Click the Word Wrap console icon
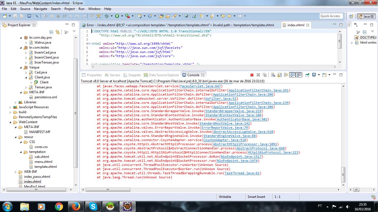The height and width of the screenshot is (212, 378). [286, 75]
